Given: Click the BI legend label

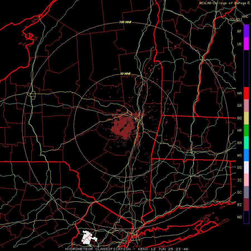Looking at the screenshot, I should [239, 205].
